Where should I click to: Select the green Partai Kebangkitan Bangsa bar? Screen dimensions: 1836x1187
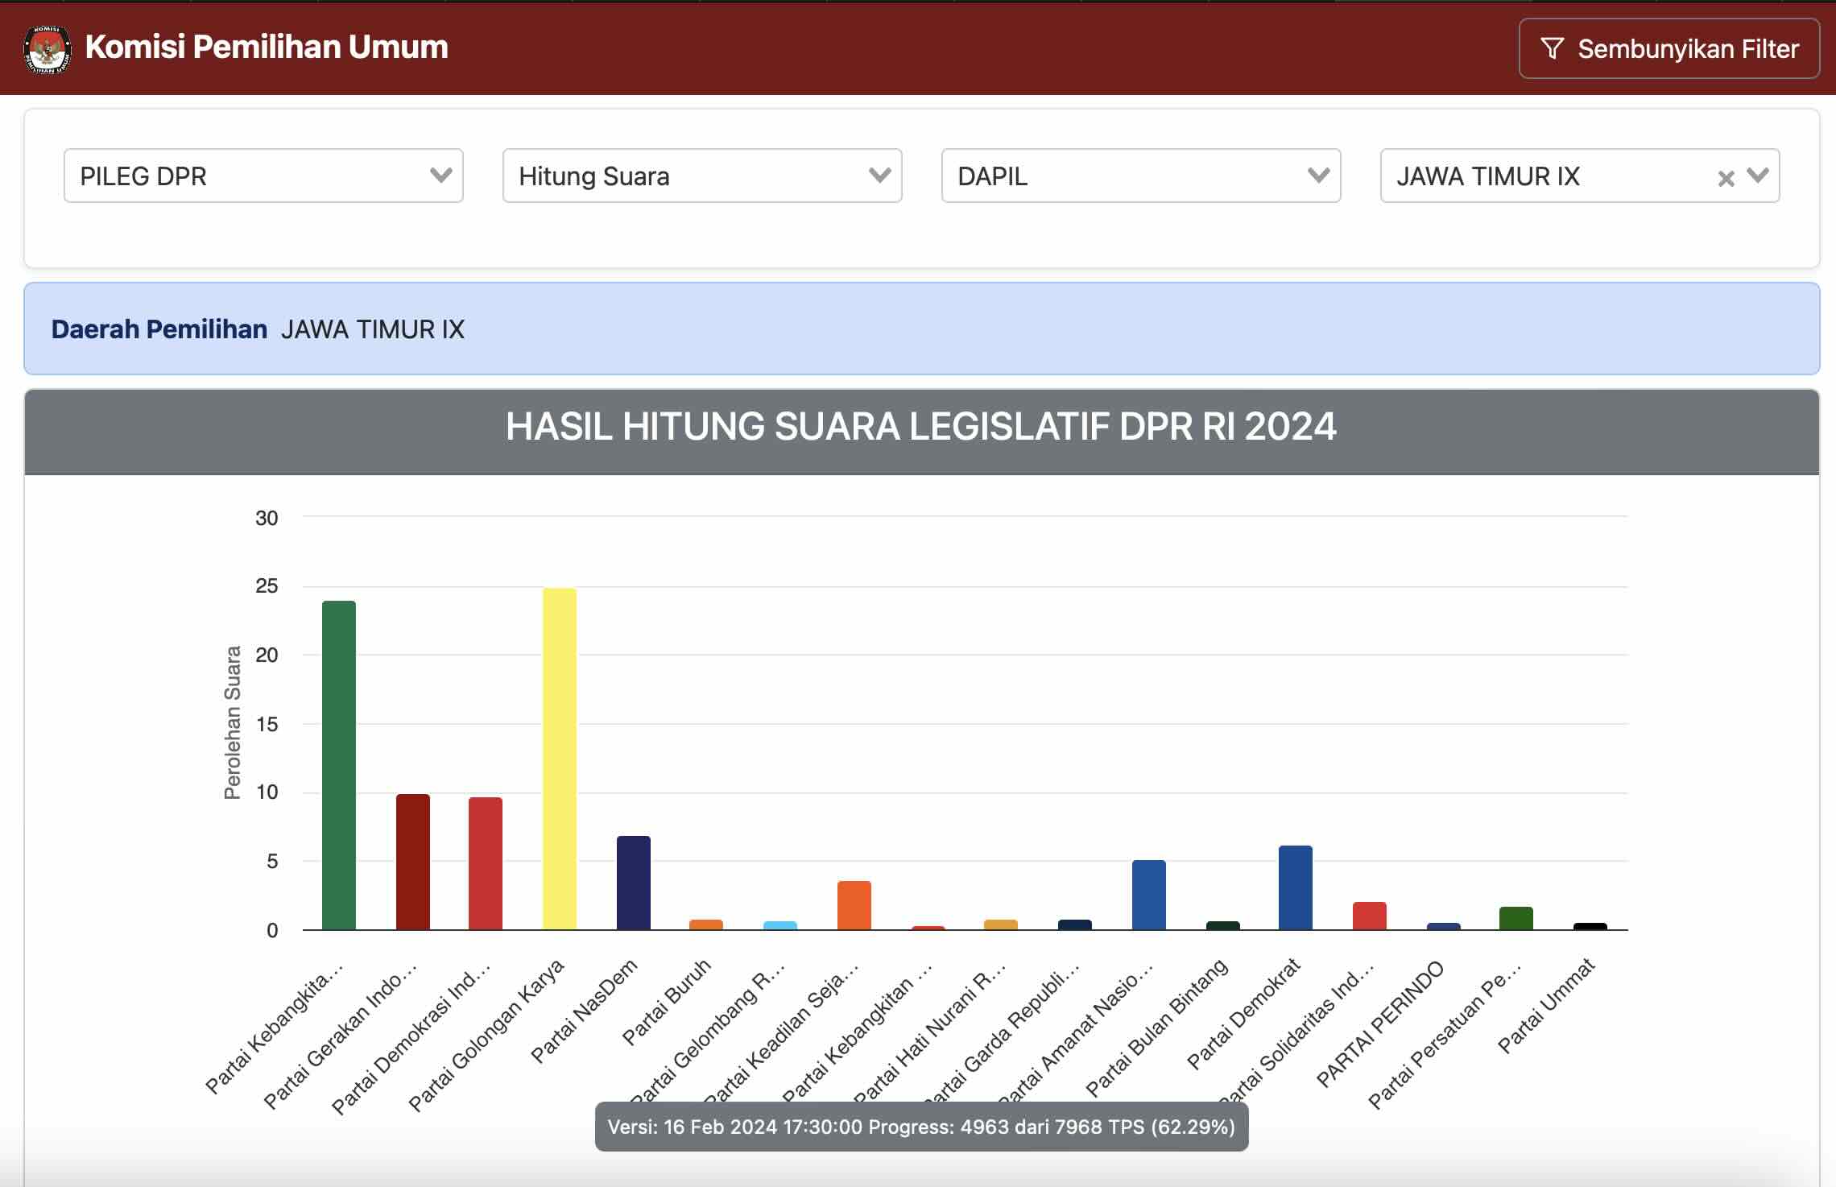coord(338,765)
